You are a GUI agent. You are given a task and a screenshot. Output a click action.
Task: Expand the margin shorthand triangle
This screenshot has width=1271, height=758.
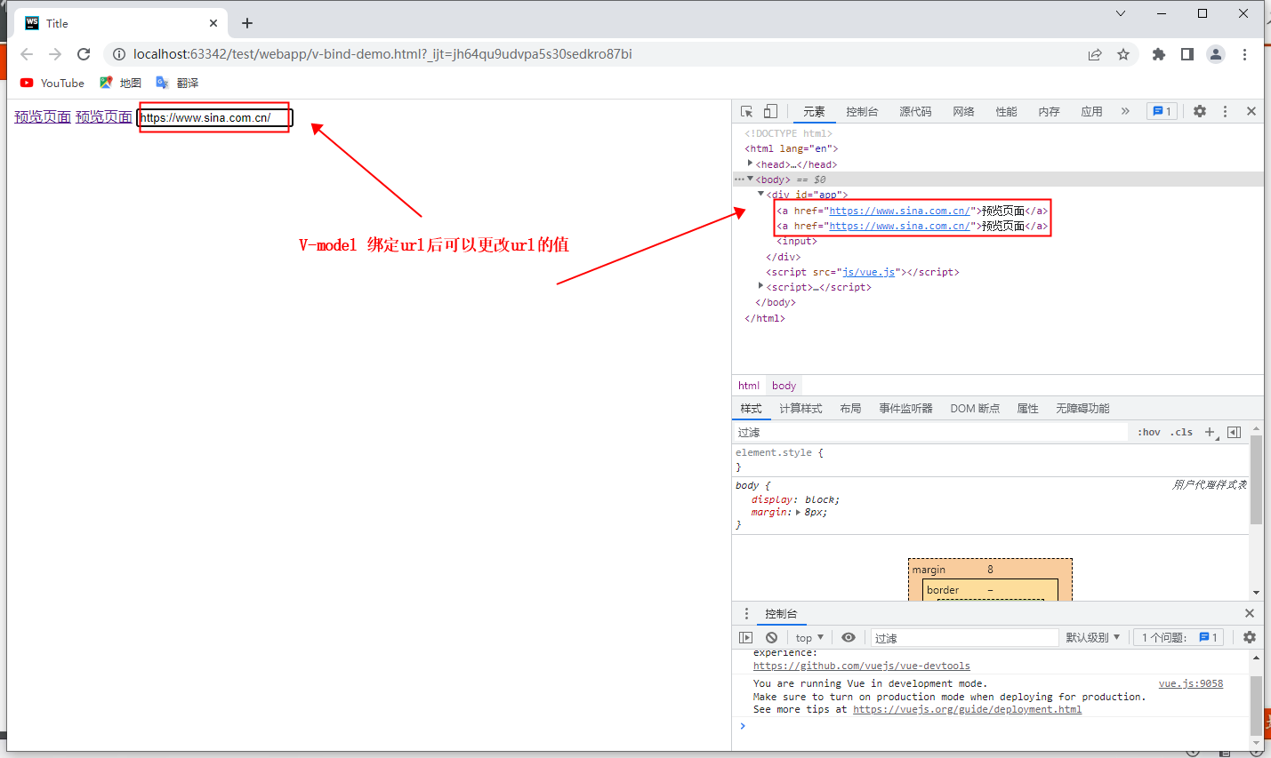pyautogui.click(x=798, y=512)
